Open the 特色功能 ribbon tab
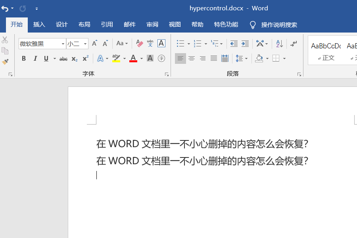Screen dimensions: 357x238 226,24
